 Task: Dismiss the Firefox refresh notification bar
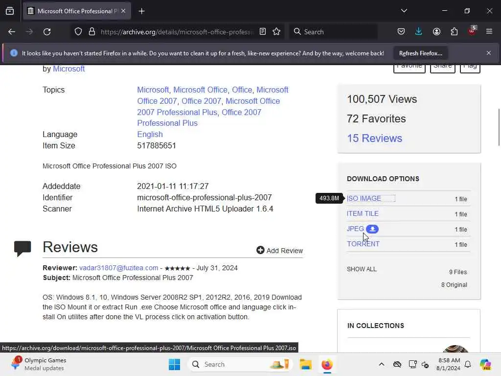pos(489,53)
